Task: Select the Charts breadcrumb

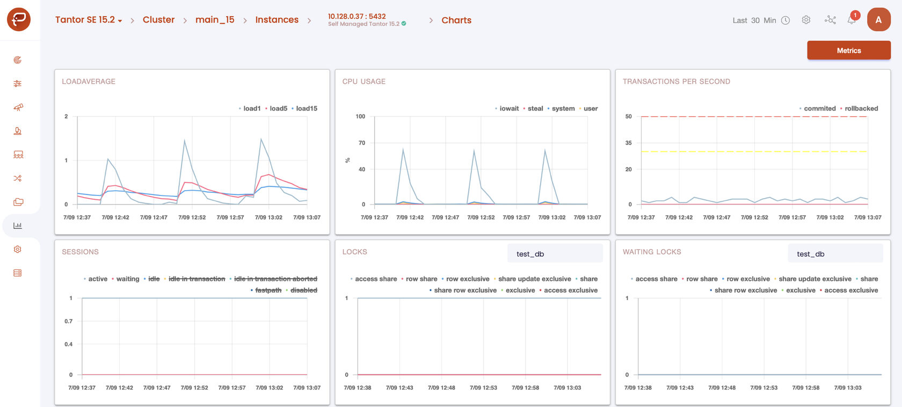Action: click(x=456, y=20)
